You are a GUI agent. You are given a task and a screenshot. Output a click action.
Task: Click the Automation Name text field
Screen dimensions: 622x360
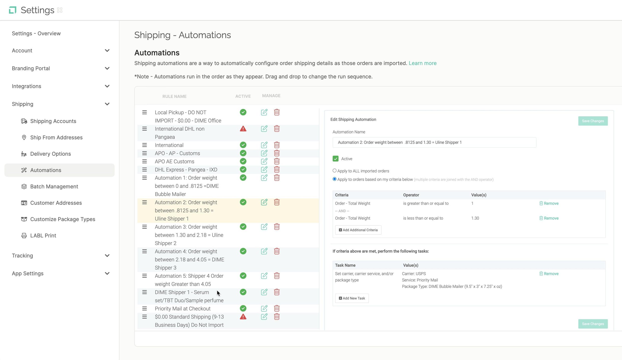click(434, 142)
